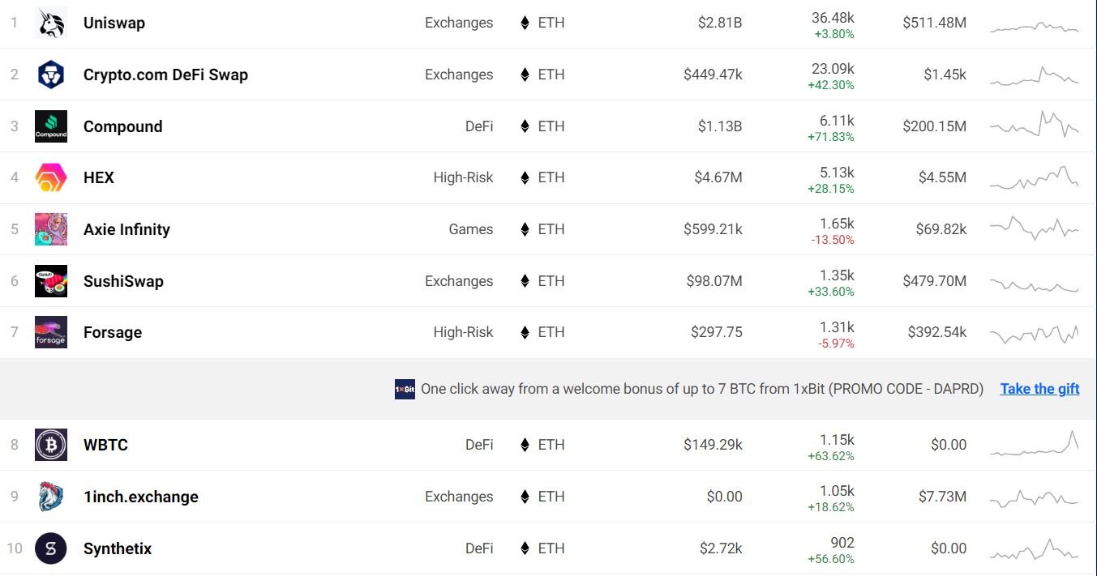This screenshot has height=576, width=1097.
Task: Click the HEX hexagon logo
Action: 51,177
